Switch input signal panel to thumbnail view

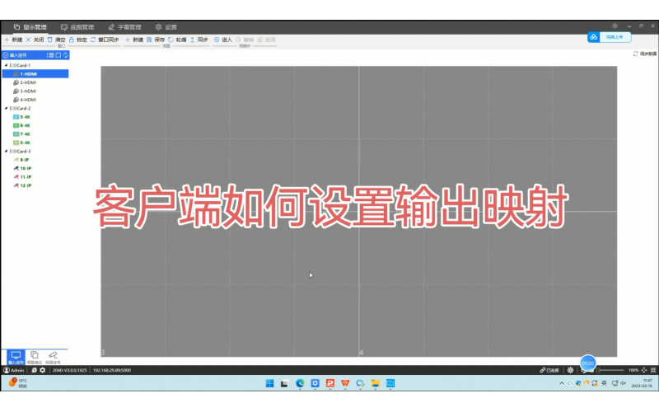click(58, 55)
